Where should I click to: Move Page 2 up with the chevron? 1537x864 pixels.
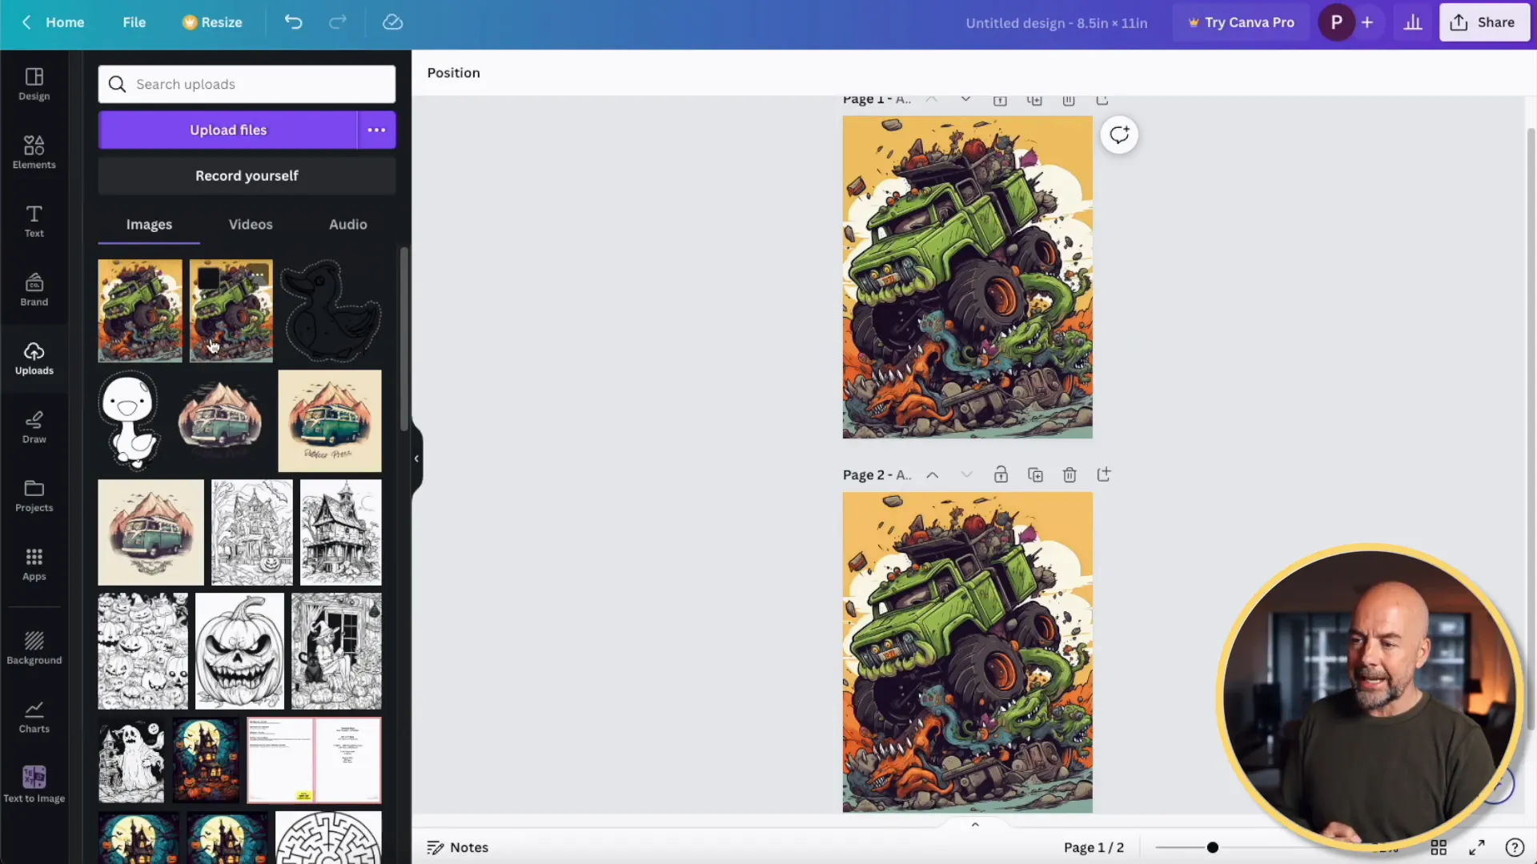[x=933, y=475]
